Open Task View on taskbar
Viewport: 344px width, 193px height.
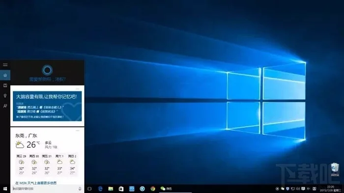89,189
